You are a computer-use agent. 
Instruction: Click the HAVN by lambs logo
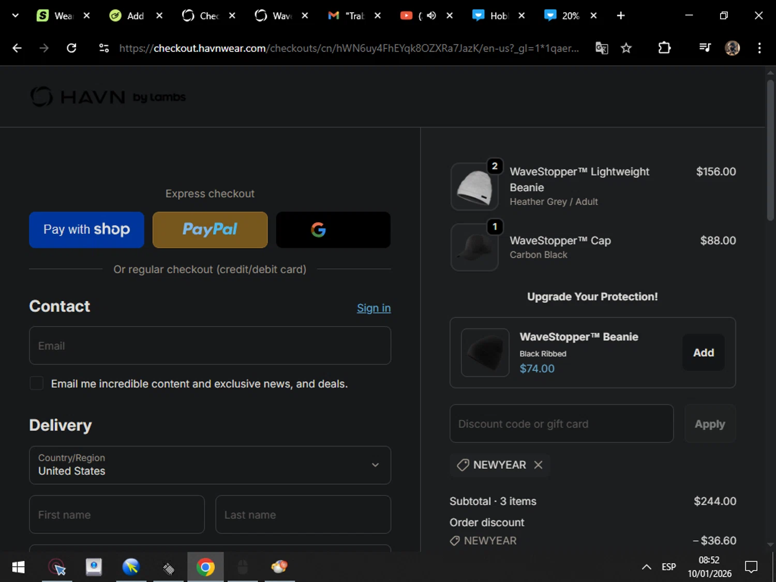tap(108, 97)
